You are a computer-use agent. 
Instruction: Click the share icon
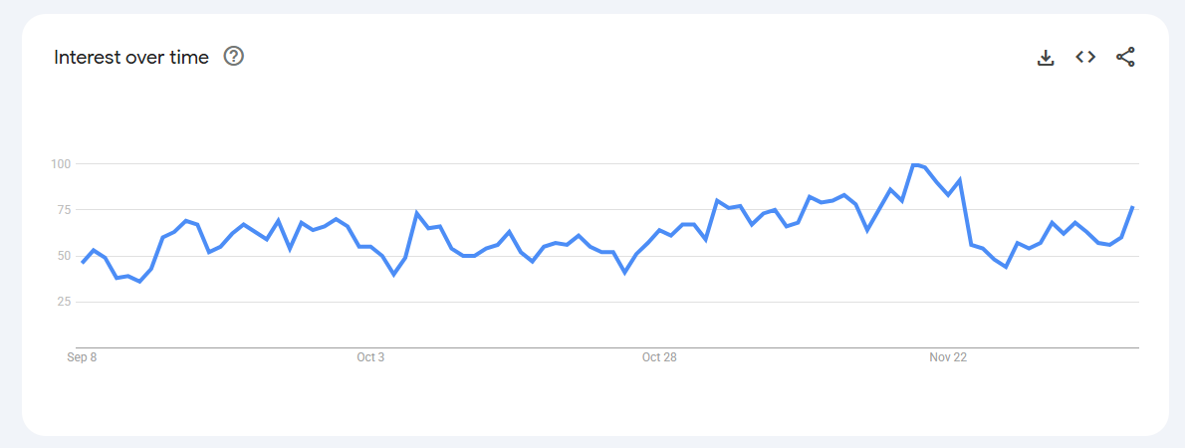click(1125, 57)
